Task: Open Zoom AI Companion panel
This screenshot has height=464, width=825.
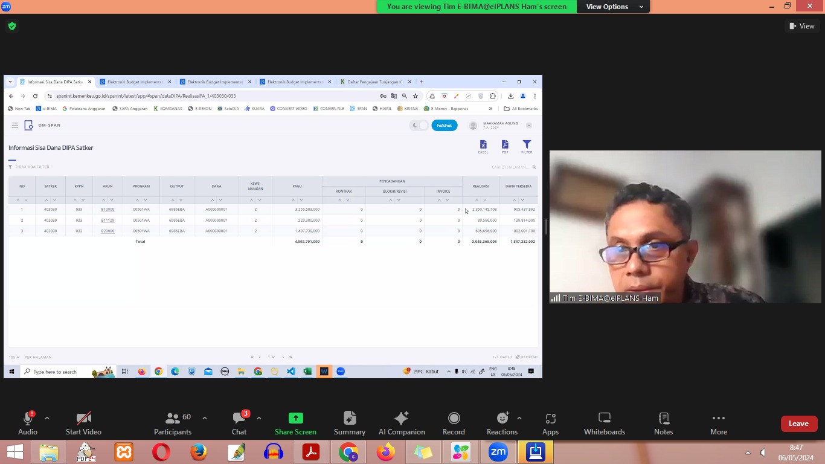Action: (x=402, y=424)
